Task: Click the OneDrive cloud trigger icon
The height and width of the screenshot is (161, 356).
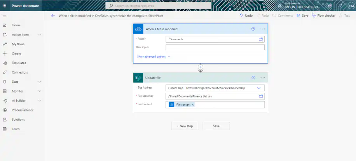Action: point(138,29)
